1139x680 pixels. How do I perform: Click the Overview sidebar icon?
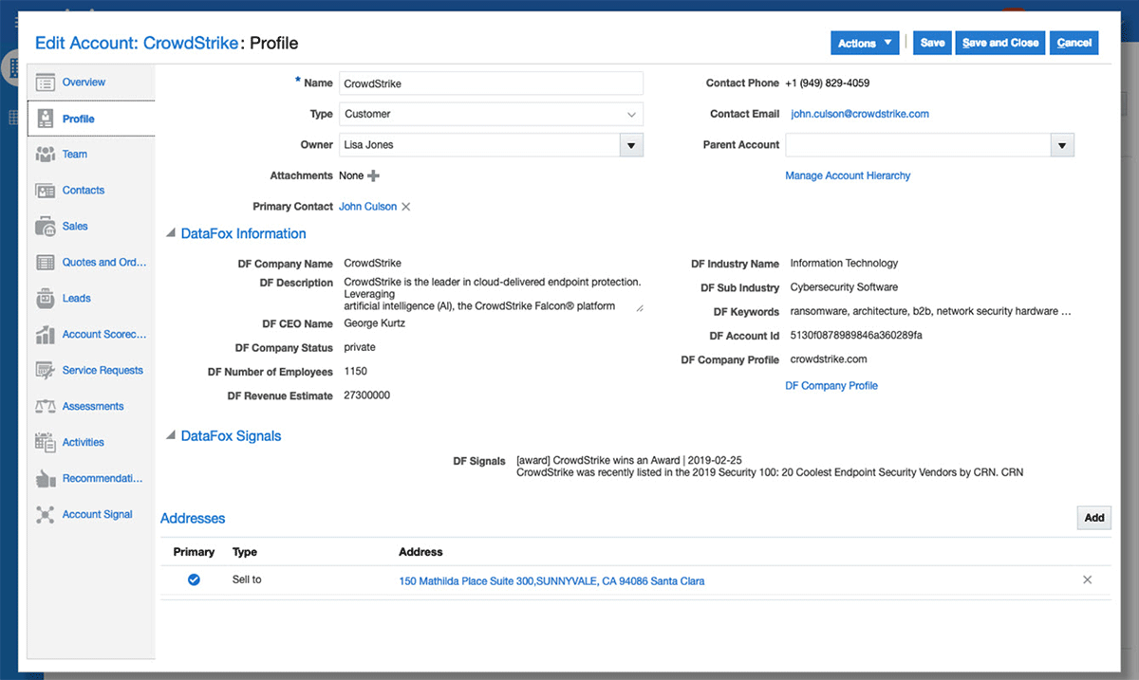pyautogui.click(x=45, y=83)
